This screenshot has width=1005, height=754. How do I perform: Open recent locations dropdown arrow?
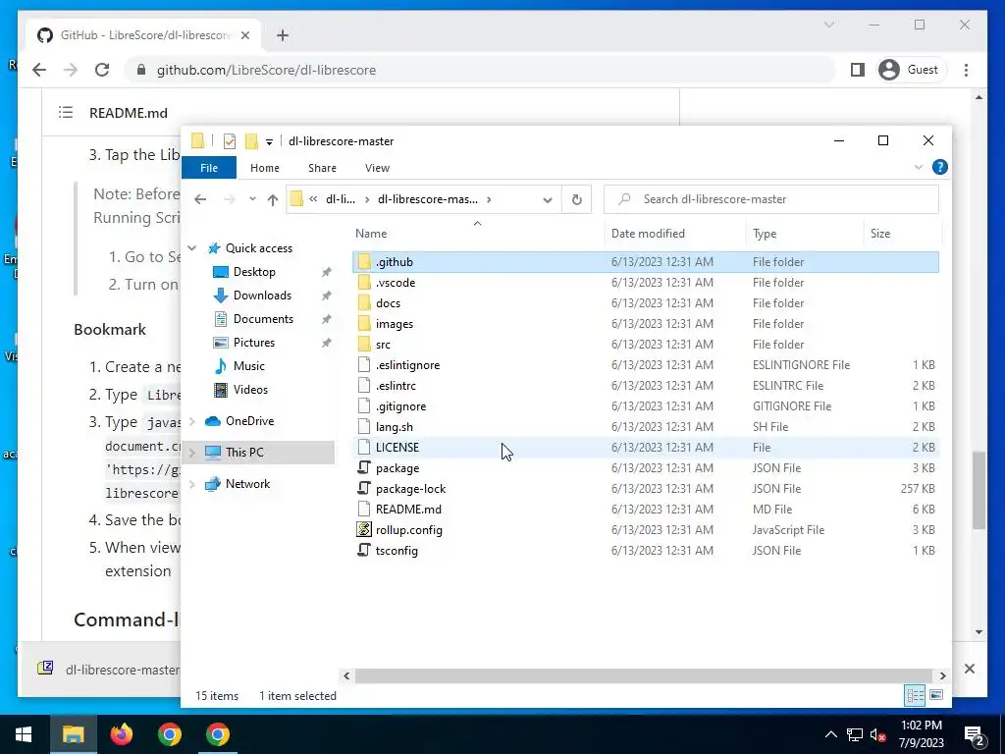252,199
